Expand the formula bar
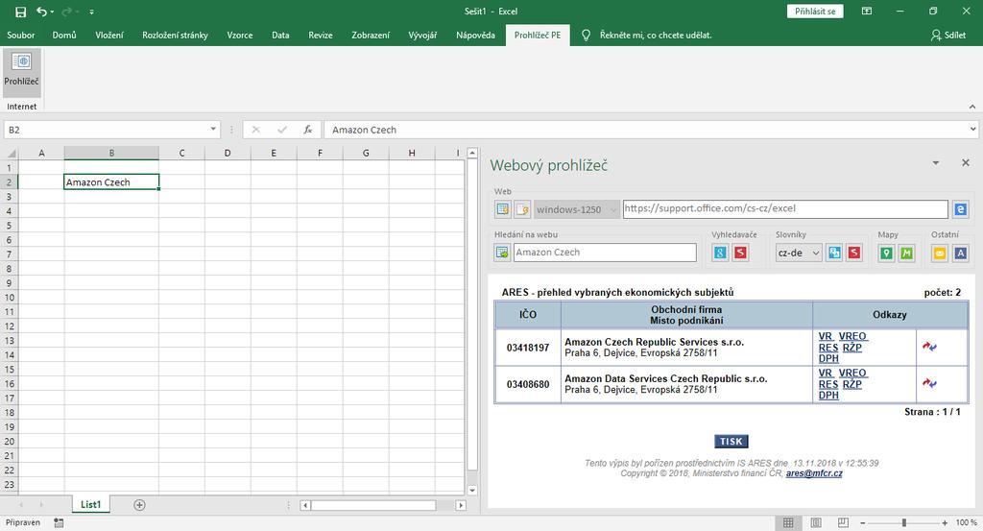Screen dimensions: 983x531 coord(973,130)
